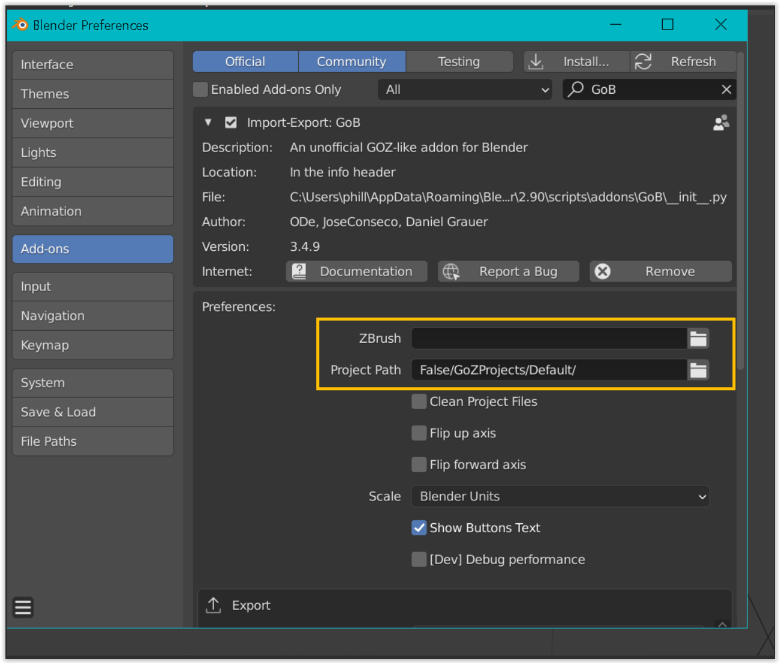Open the preferences hamburger menu
The width and height of the screenshot is (780, 664).
coord(22,607)
